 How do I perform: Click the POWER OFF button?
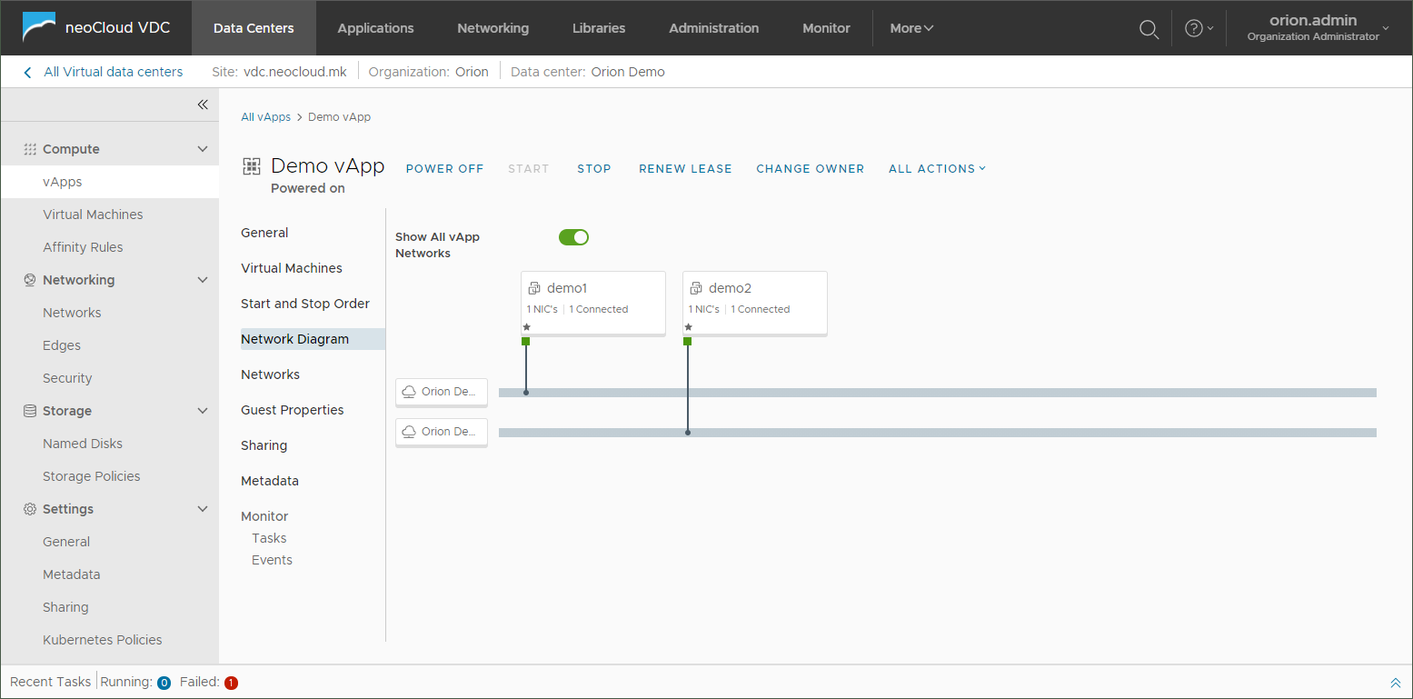(444, 168)
